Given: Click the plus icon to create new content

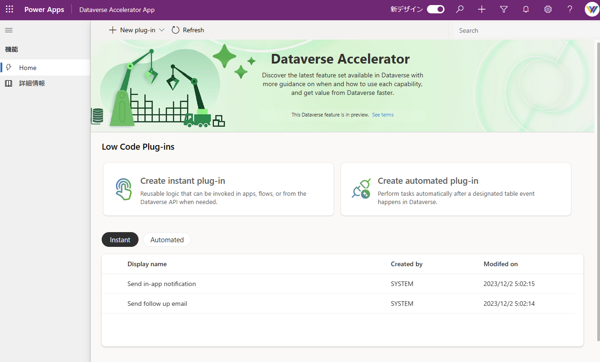Looking at the screenshot, I should coord(481,9).
